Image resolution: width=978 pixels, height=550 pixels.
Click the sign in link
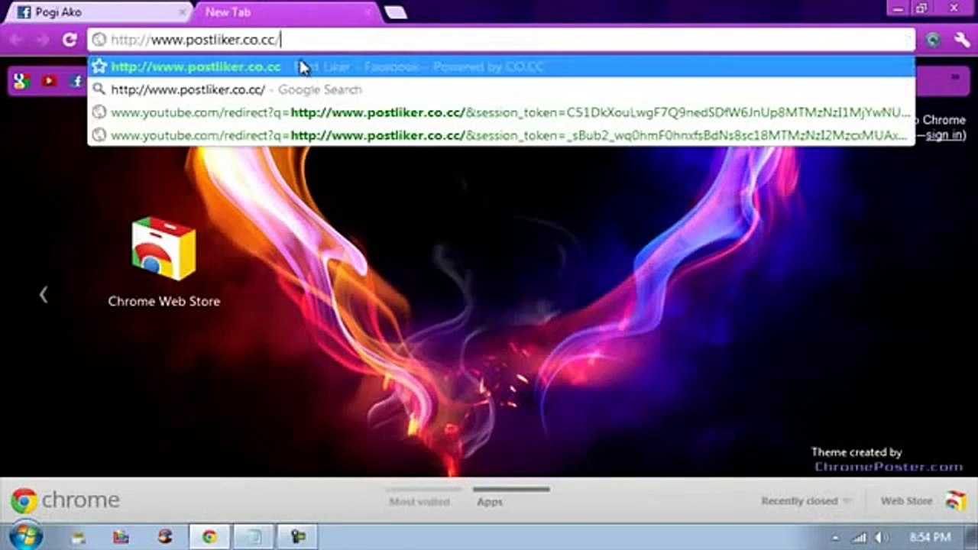coord(944,135)
